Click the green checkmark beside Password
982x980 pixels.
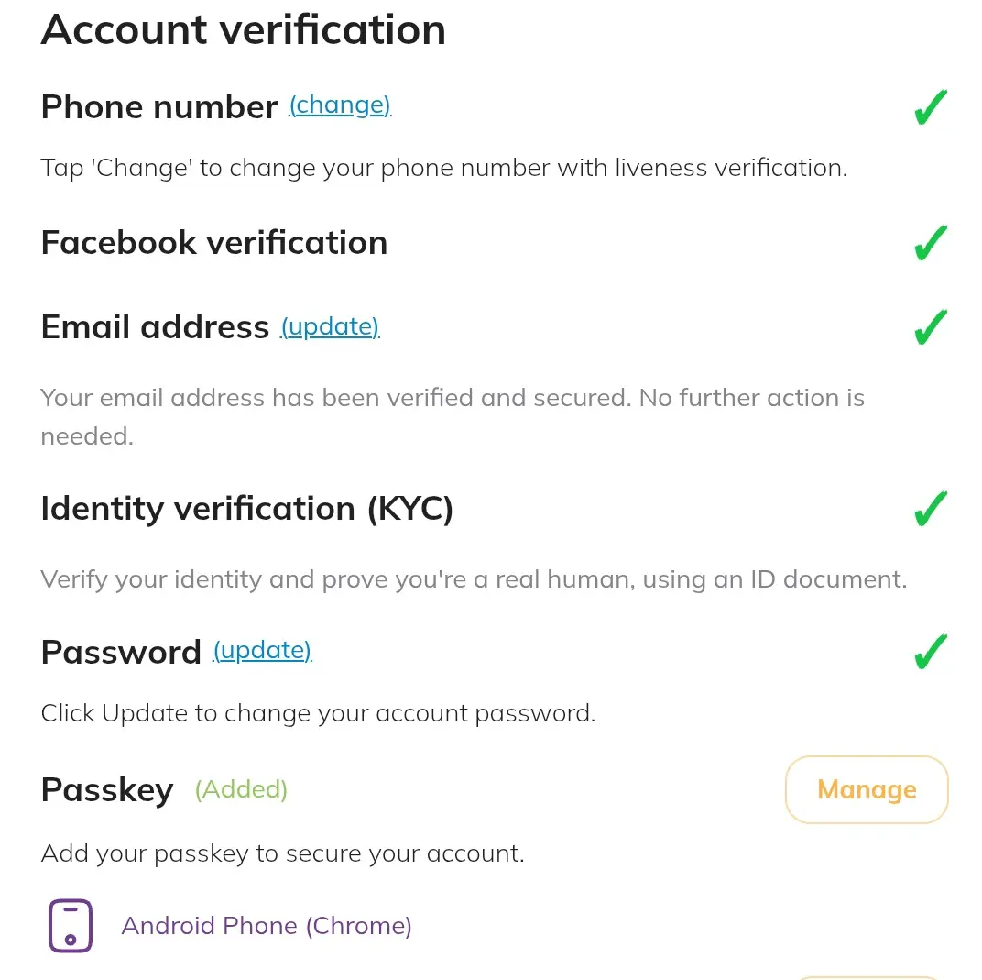point(931,652)
